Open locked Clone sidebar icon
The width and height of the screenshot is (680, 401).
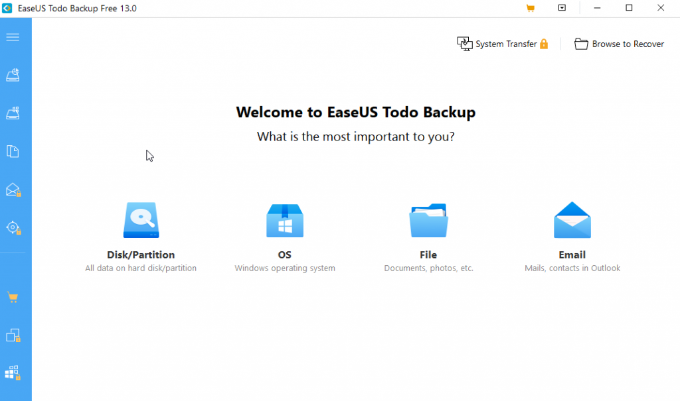pos(13,335)
